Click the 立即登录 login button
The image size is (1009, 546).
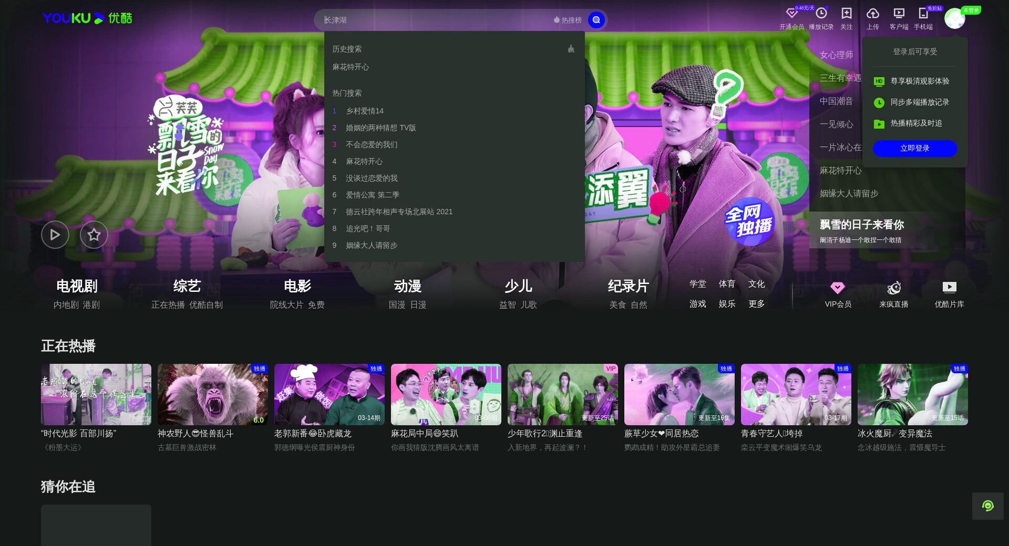[915, 149]
